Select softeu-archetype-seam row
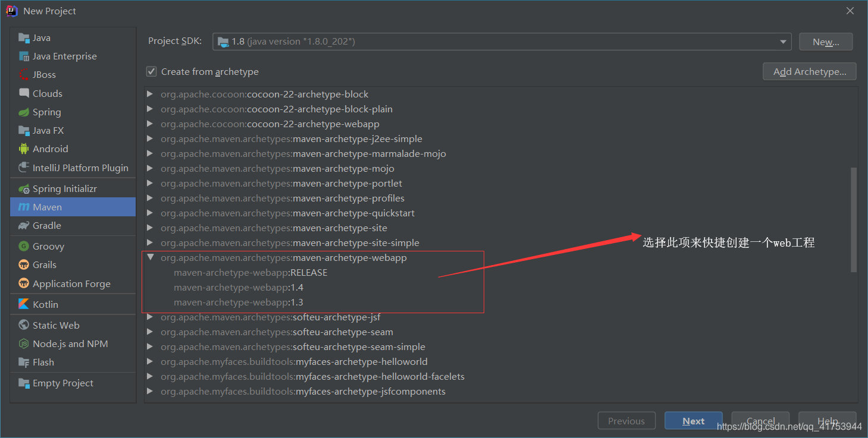This screenshot has width=868, height=438. tap(277, 332)
